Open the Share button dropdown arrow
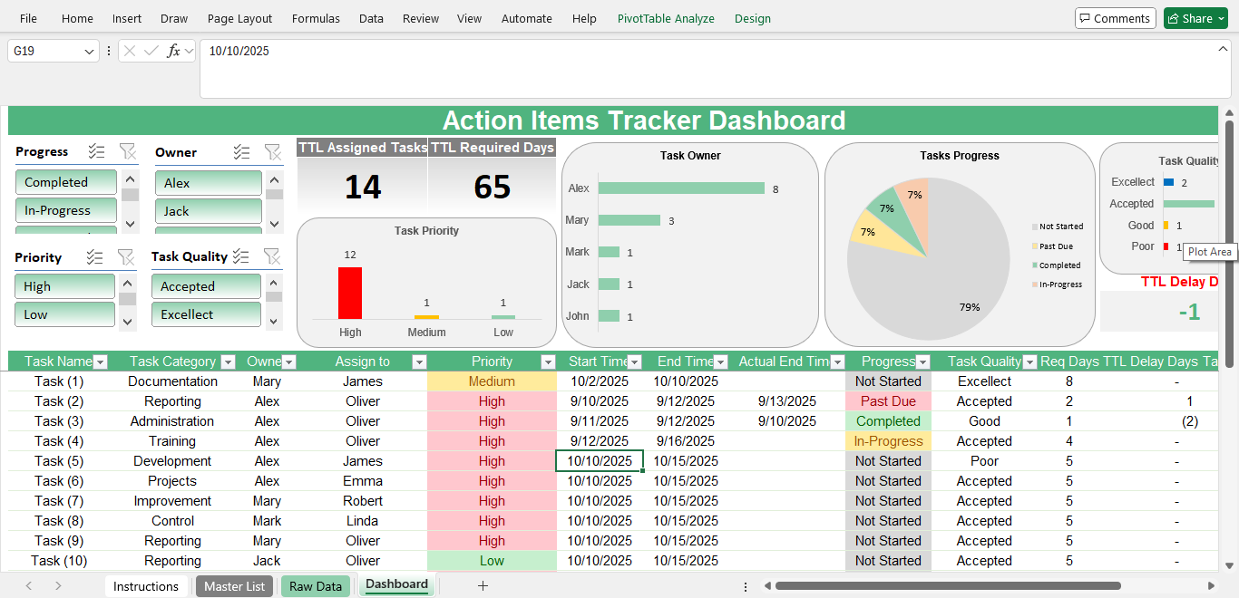 pyautogui.click(x=1219, y=17)
